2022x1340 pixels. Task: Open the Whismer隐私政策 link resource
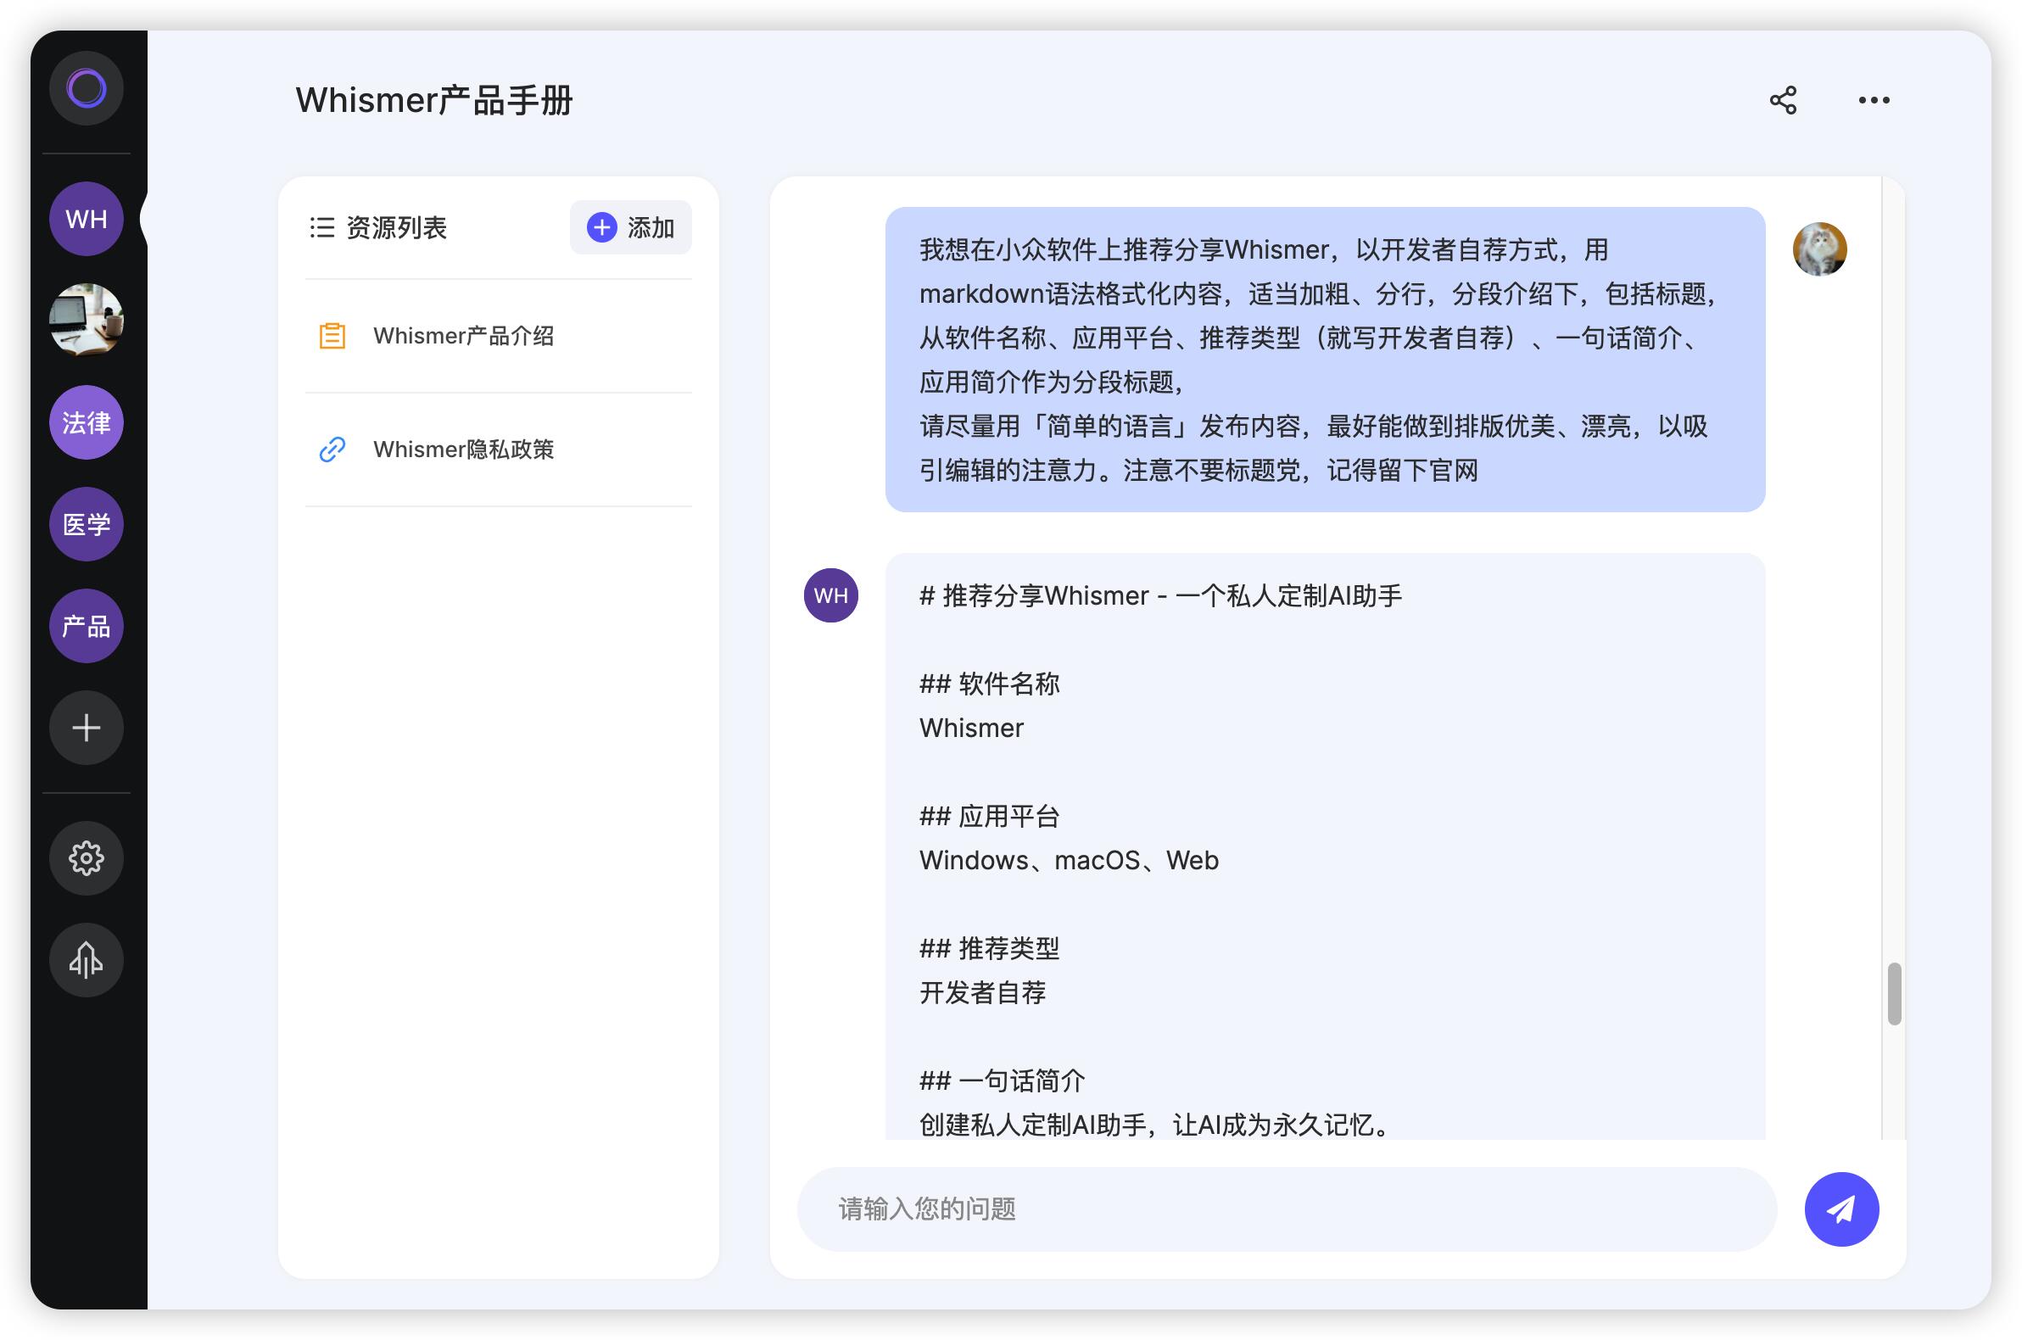pos(462,449)
